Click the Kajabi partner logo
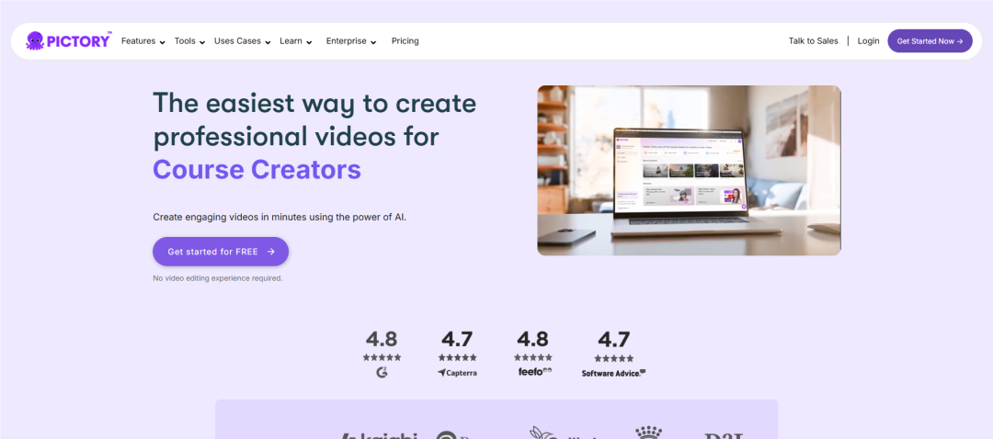 [379, 435]
